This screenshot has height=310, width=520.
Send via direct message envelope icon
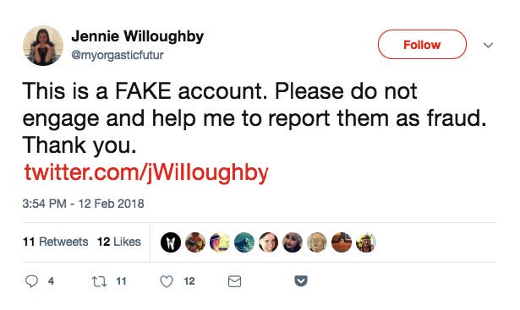tap(234, 281)
